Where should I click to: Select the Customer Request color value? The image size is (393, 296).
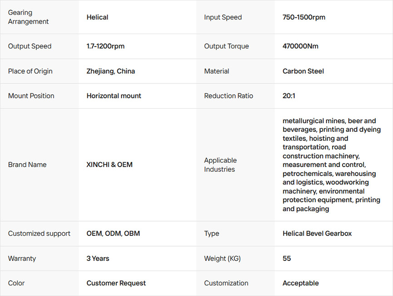tap(116, 283)
